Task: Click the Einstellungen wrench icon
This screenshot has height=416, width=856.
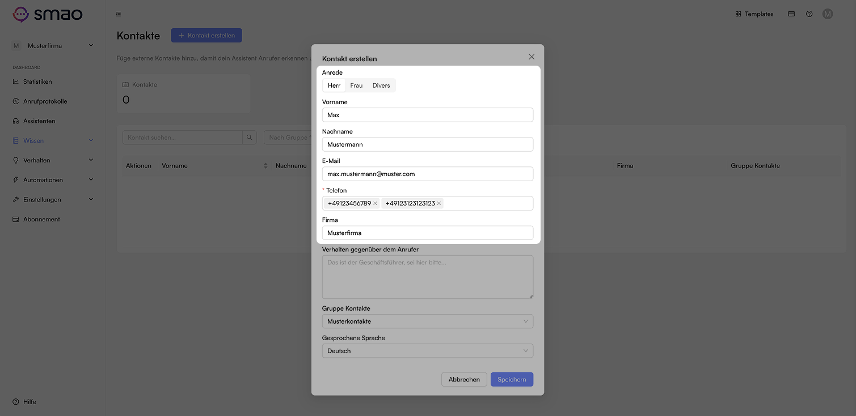Action: (16, 199)
